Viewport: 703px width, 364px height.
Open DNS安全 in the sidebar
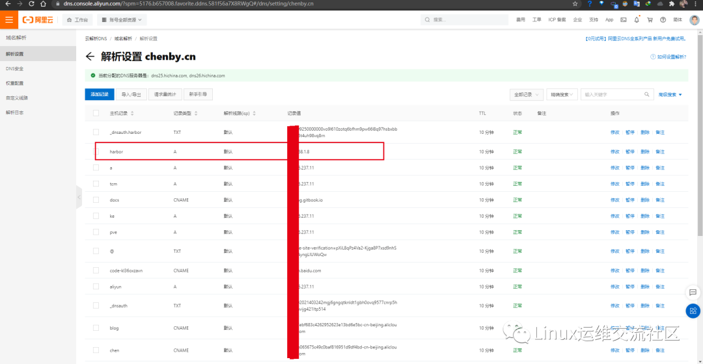pyautogui.click(x=15, y=68)
